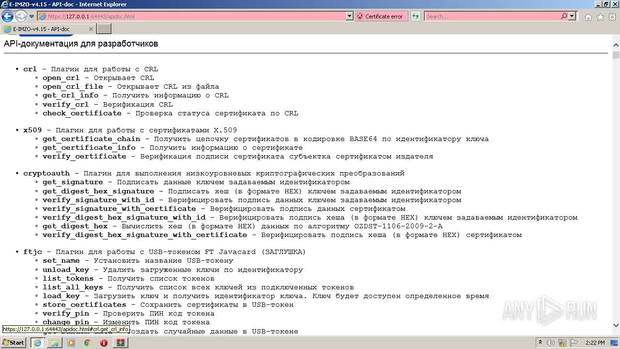Open the get_certificate_info method link

[x=89, y=148]
